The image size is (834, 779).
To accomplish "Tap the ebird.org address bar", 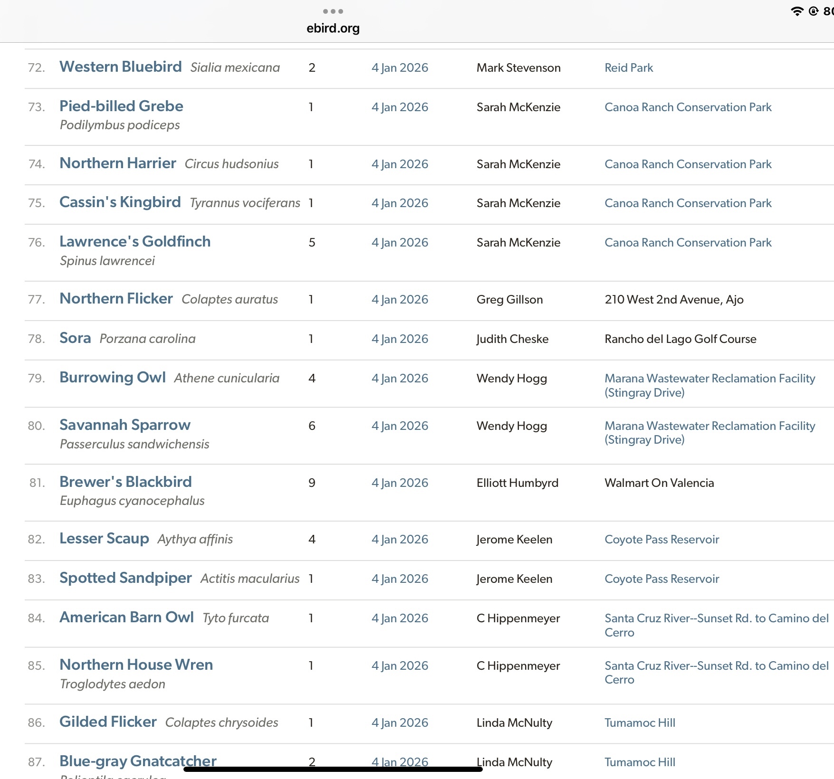I will [333, 28].
